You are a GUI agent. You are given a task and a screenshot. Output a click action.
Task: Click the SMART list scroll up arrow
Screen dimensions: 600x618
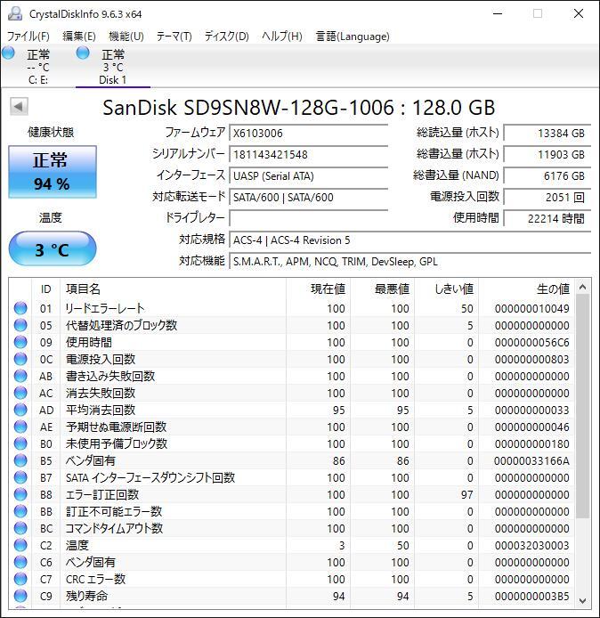[x=583, y=287]
